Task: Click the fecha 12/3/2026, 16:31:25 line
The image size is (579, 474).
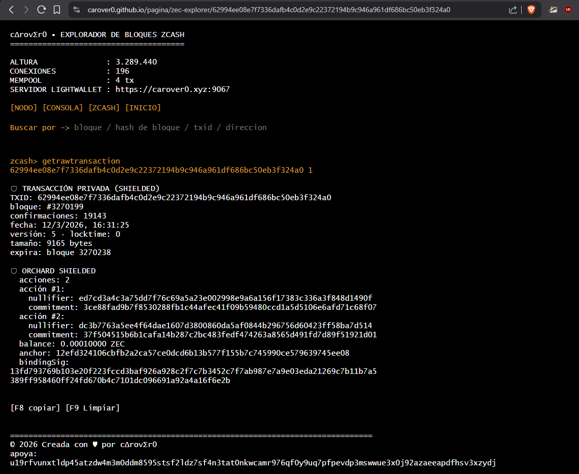Action: (70, 225)
